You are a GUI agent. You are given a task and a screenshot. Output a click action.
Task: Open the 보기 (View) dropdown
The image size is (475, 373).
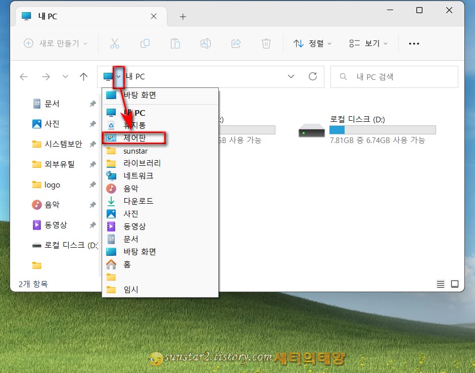click(368, 43)
